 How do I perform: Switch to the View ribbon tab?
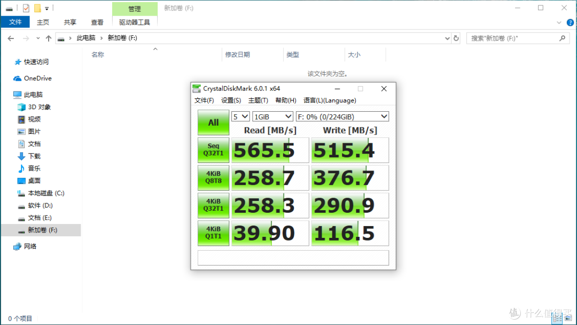point(97,22)
